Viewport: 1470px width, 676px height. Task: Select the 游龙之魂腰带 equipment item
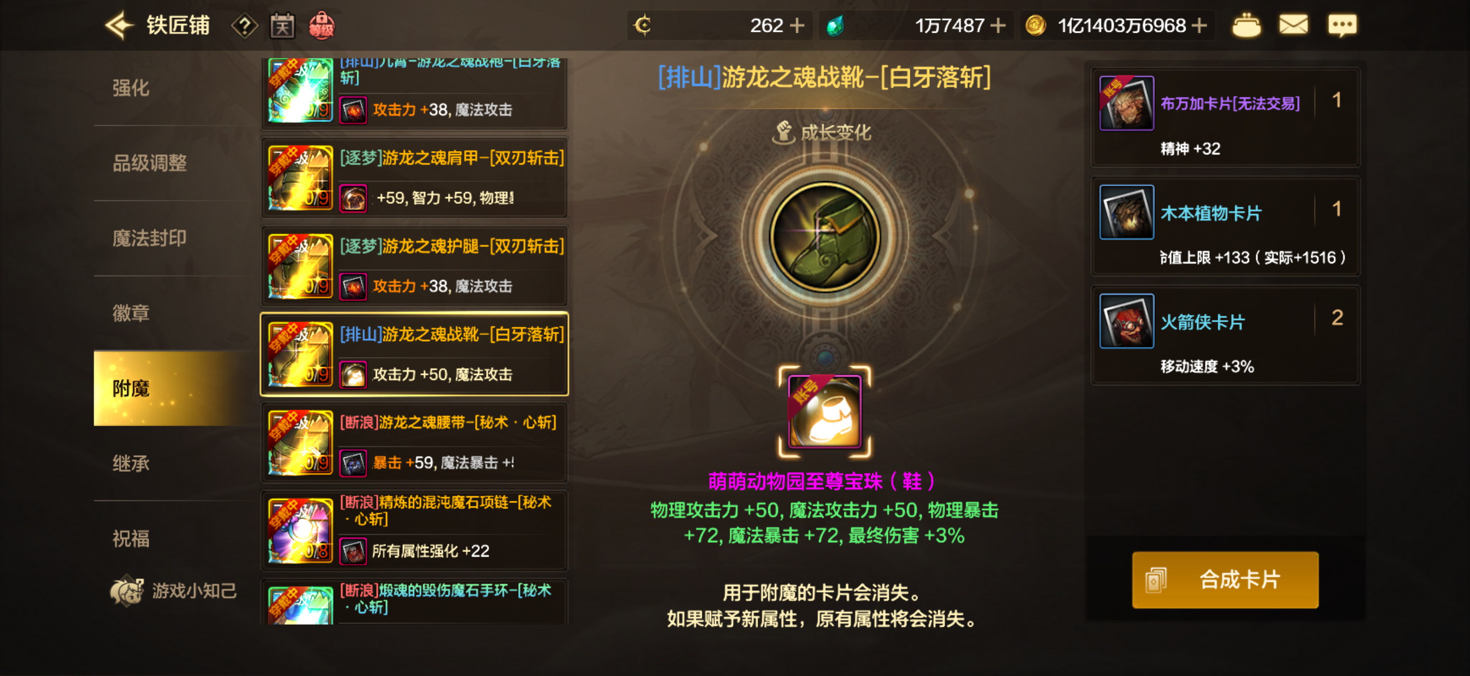[414, 443]
